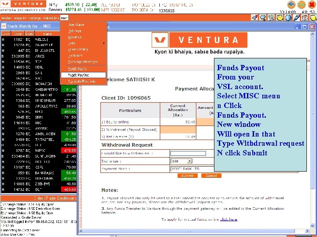Screen dimensions: 317x237
Task: Click the Ventura banner logo on the payout page
Action: pos(199,40)
